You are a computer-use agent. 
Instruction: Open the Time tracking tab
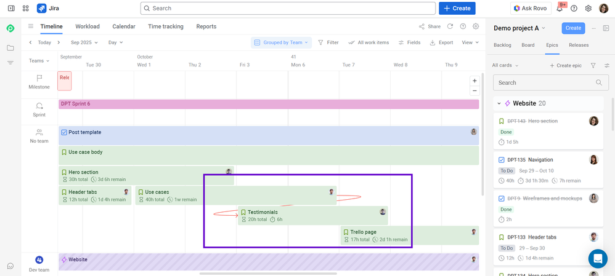(166, 26)
